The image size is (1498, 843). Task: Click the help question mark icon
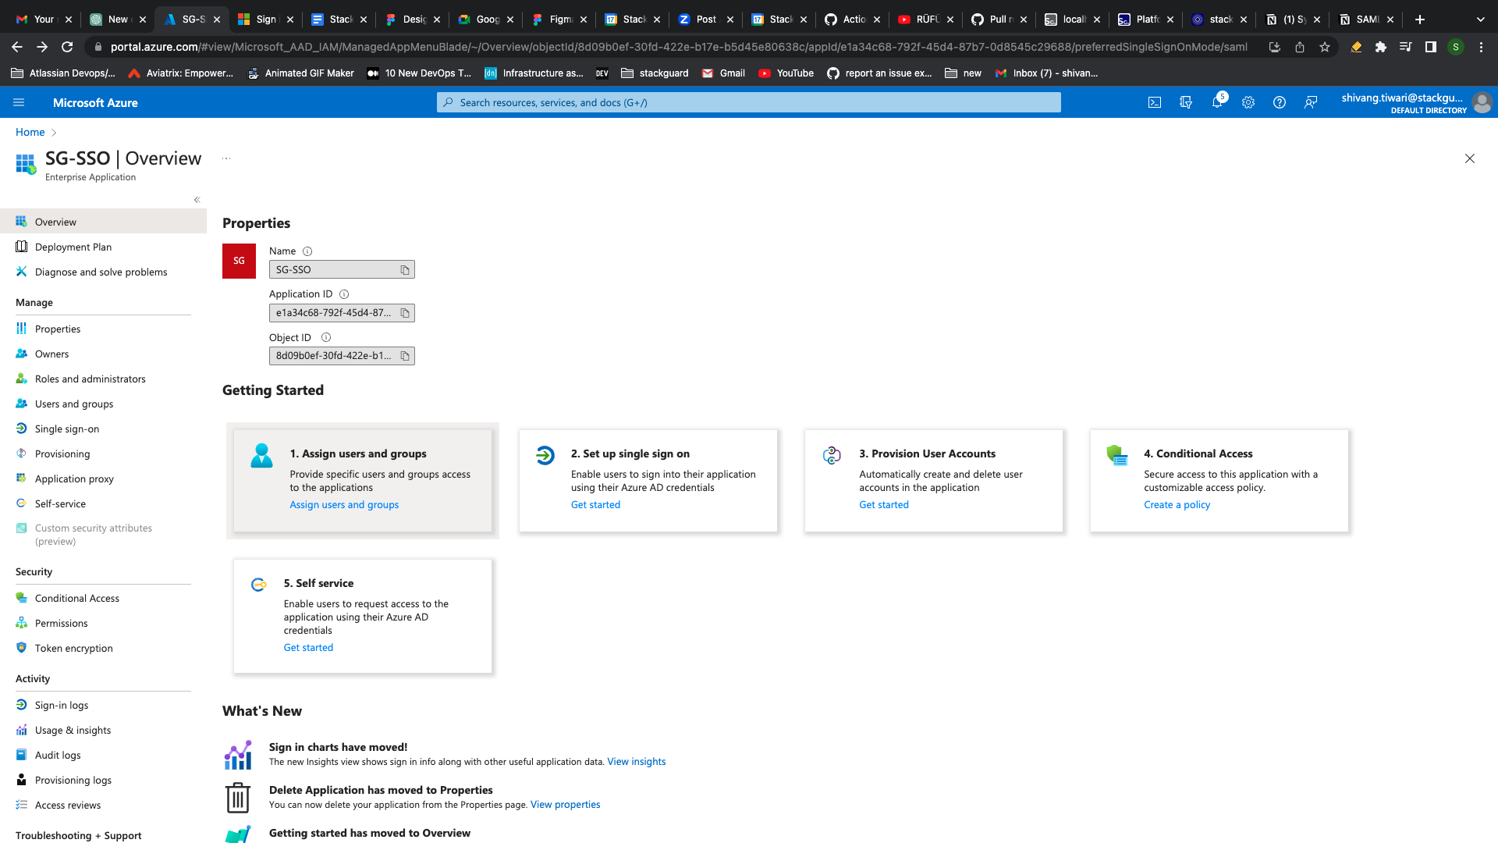coord(1280,102)
